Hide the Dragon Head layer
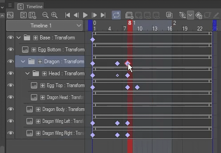Viewport: 221px width, 153px height. tap(11, 97)
